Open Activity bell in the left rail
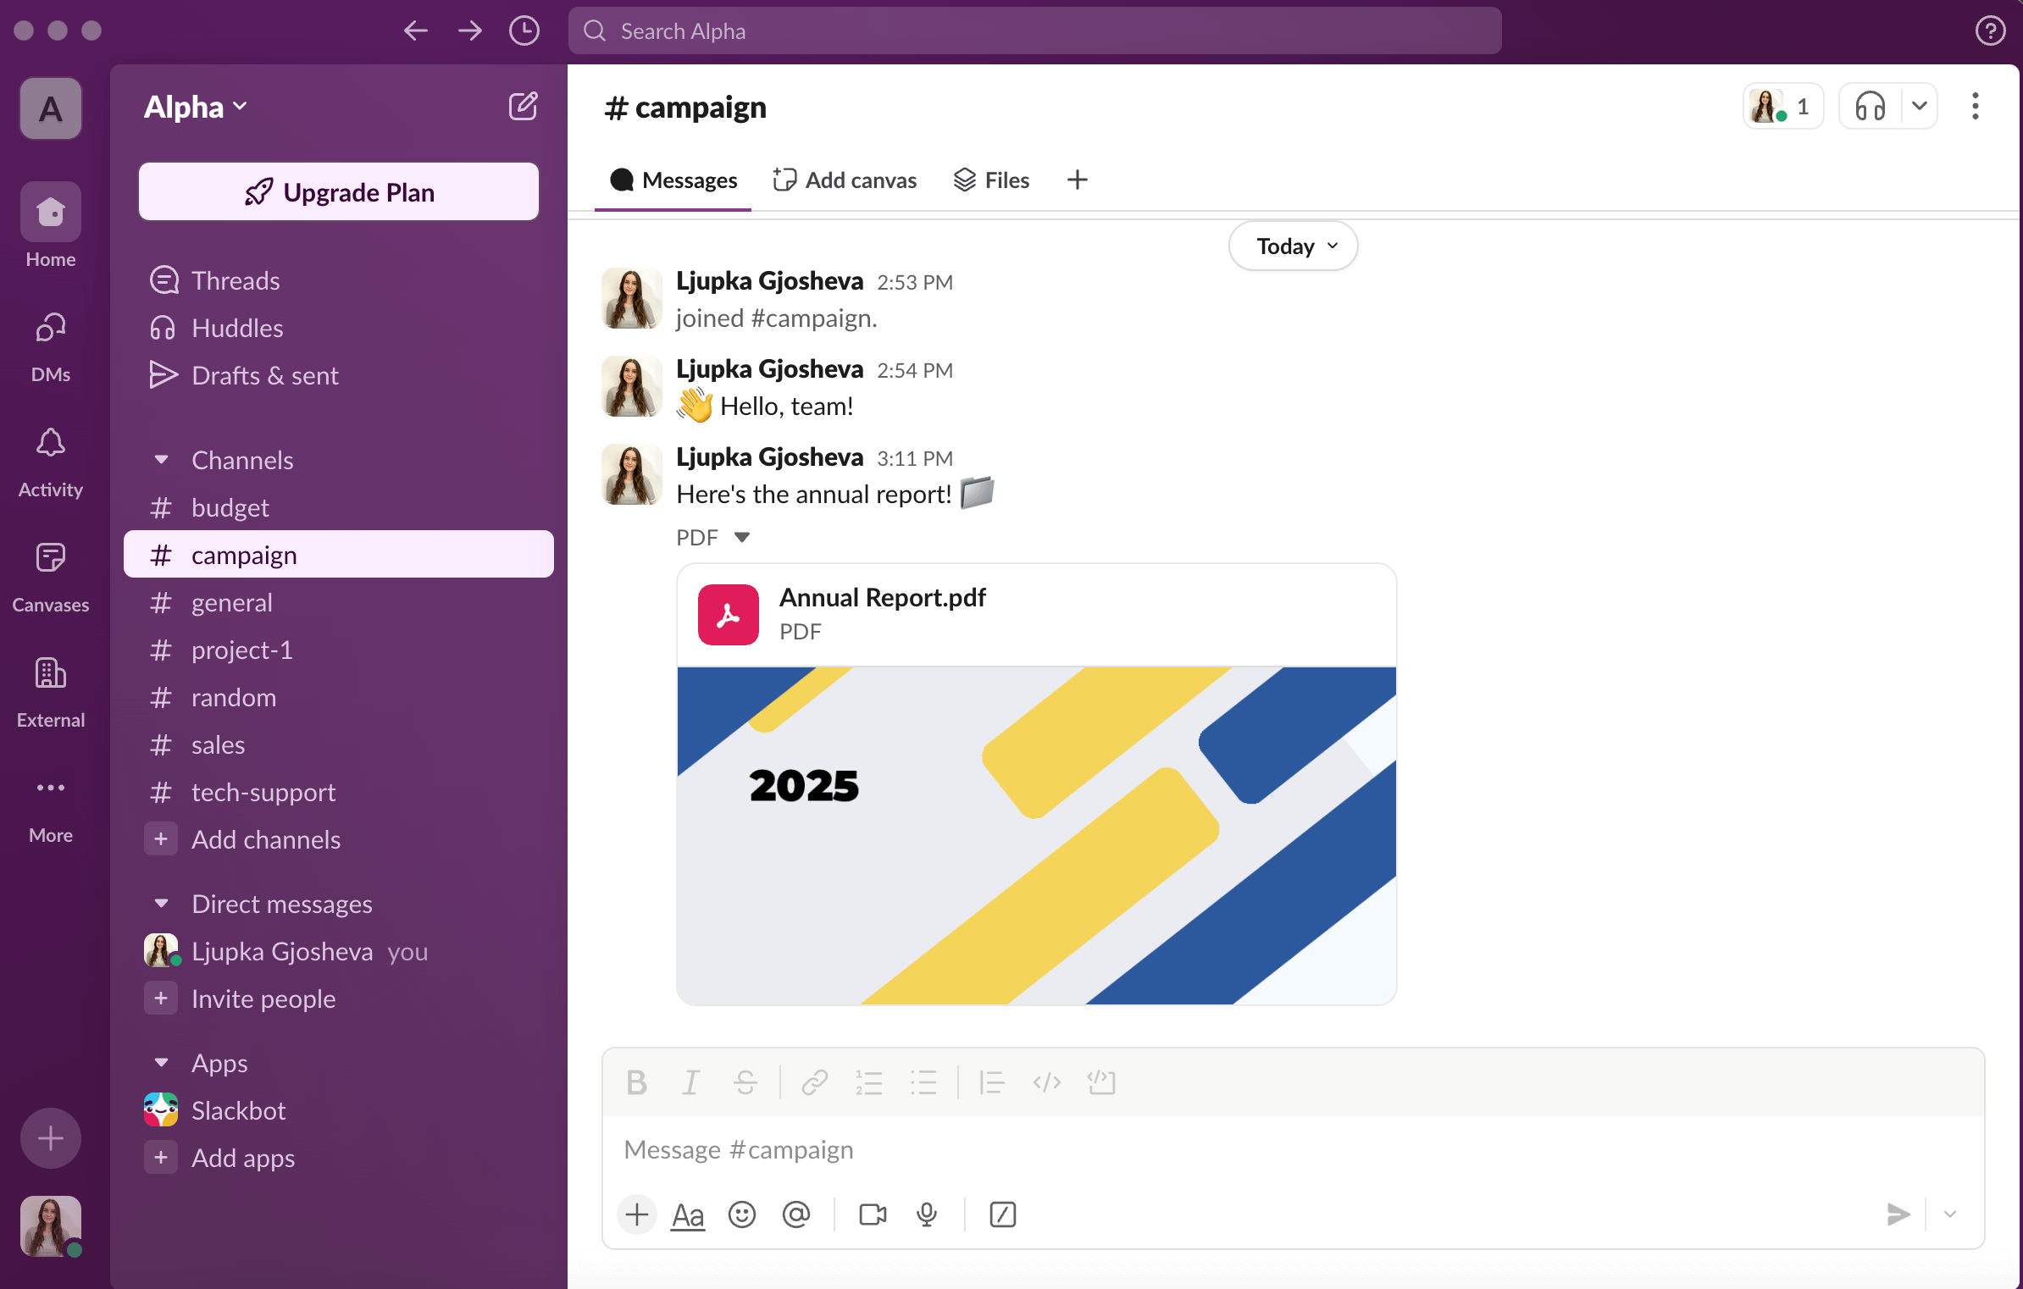The image size is (2023, 1289). click(x=51, y=462)
